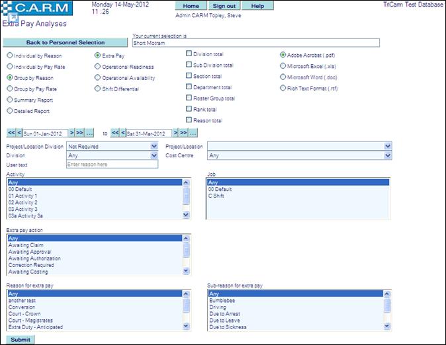Open the Help menu item

[x=257, y=5]
